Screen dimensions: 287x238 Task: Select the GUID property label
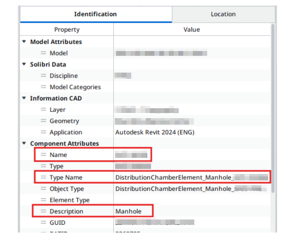tap(58, 223)
